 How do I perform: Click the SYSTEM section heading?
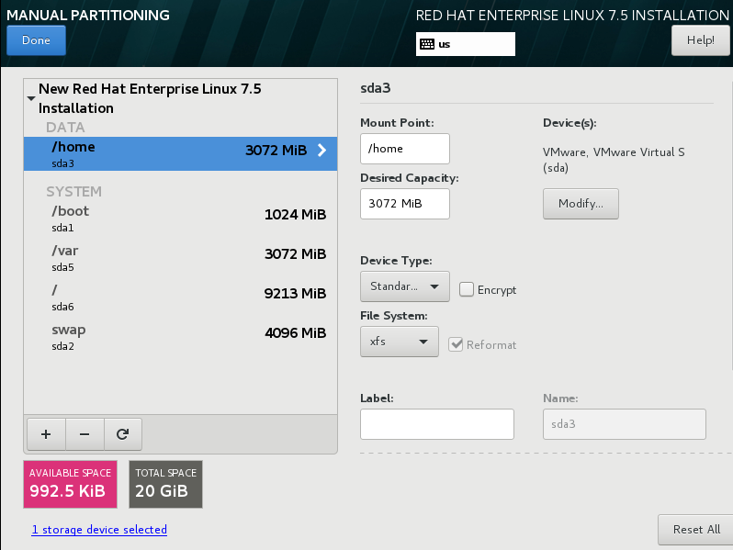click(x=73, y=192)
